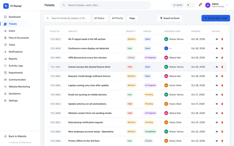View ticket TCK-0004 with the eye icon
The image size is (234, 146).
click(217, 58)
